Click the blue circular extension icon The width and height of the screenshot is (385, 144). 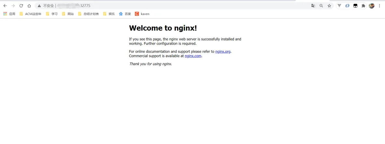tap(347, 6)
